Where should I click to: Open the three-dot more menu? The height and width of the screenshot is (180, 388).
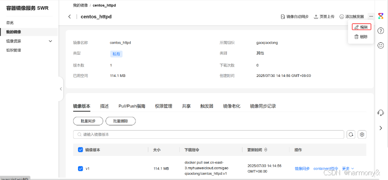[x=371, y=16]
